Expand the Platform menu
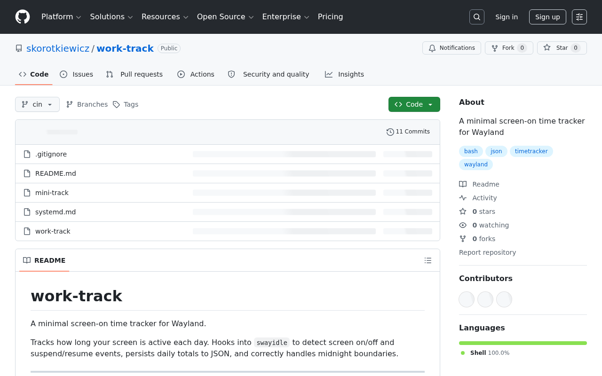The height and width of the screenshot is (376, 602). (62, 17)
